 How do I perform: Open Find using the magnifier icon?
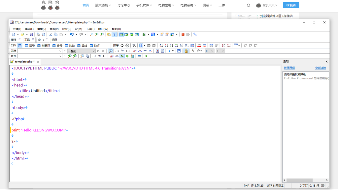[x=91, y=34]
